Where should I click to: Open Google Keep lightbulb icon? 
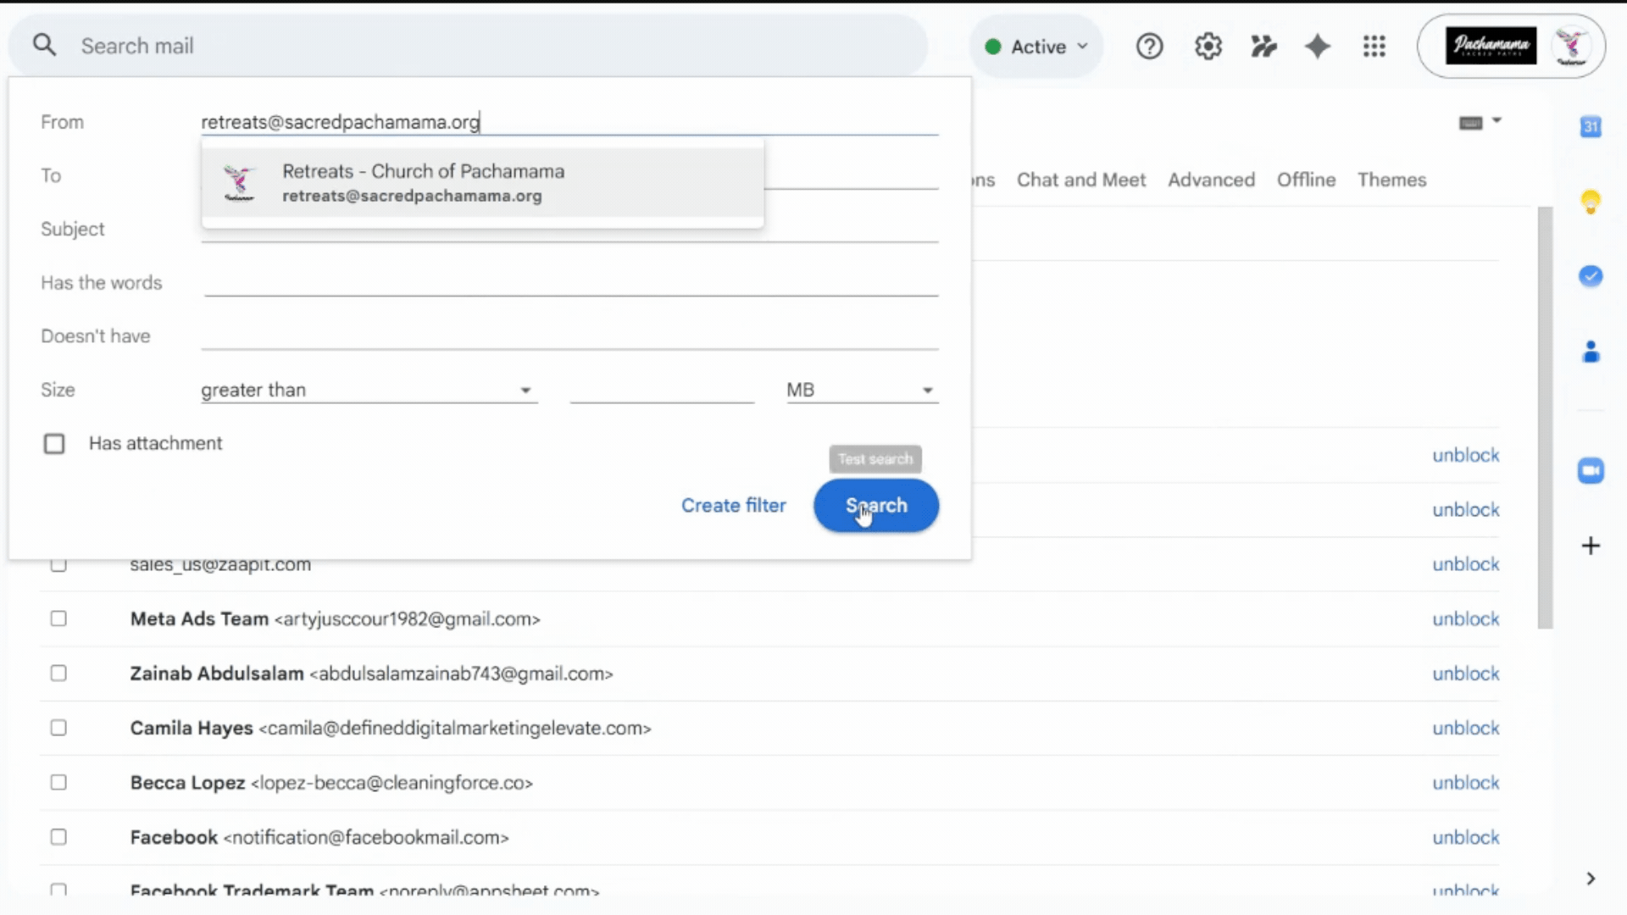1591,202
